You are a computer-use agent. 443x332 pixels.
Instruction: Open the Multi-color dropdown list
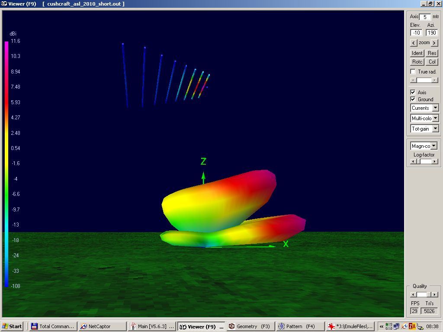435,118
